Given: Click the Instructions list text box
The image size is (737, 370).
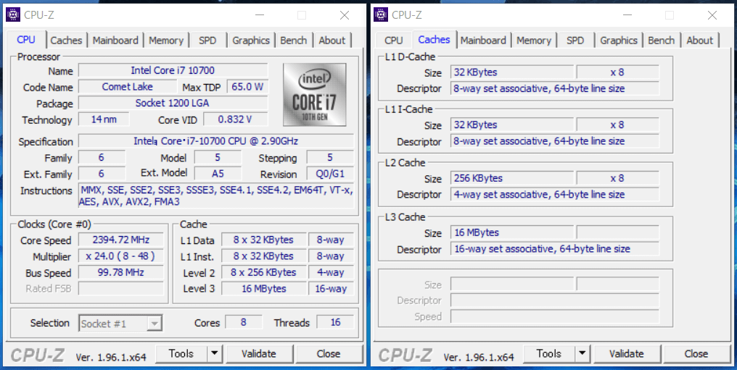Looking at the screenshot, I should point(216,195).
